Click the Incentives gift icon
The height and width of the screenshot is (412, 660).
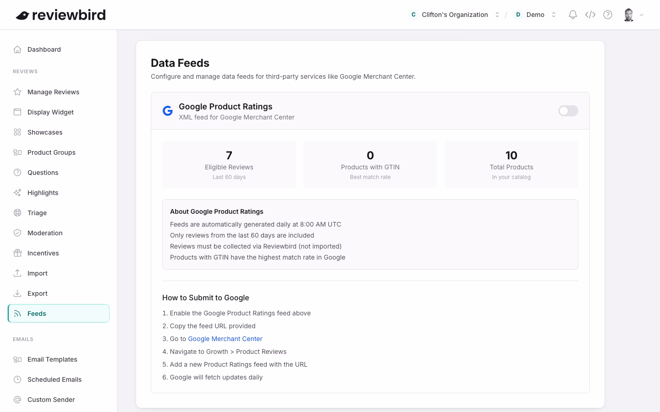pos(17,253)
